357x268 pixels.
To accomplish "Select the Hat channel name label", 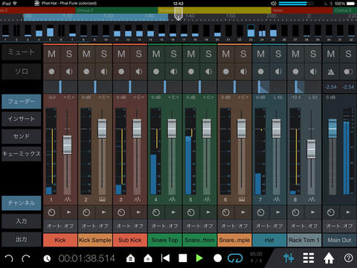I will [269, 240].
